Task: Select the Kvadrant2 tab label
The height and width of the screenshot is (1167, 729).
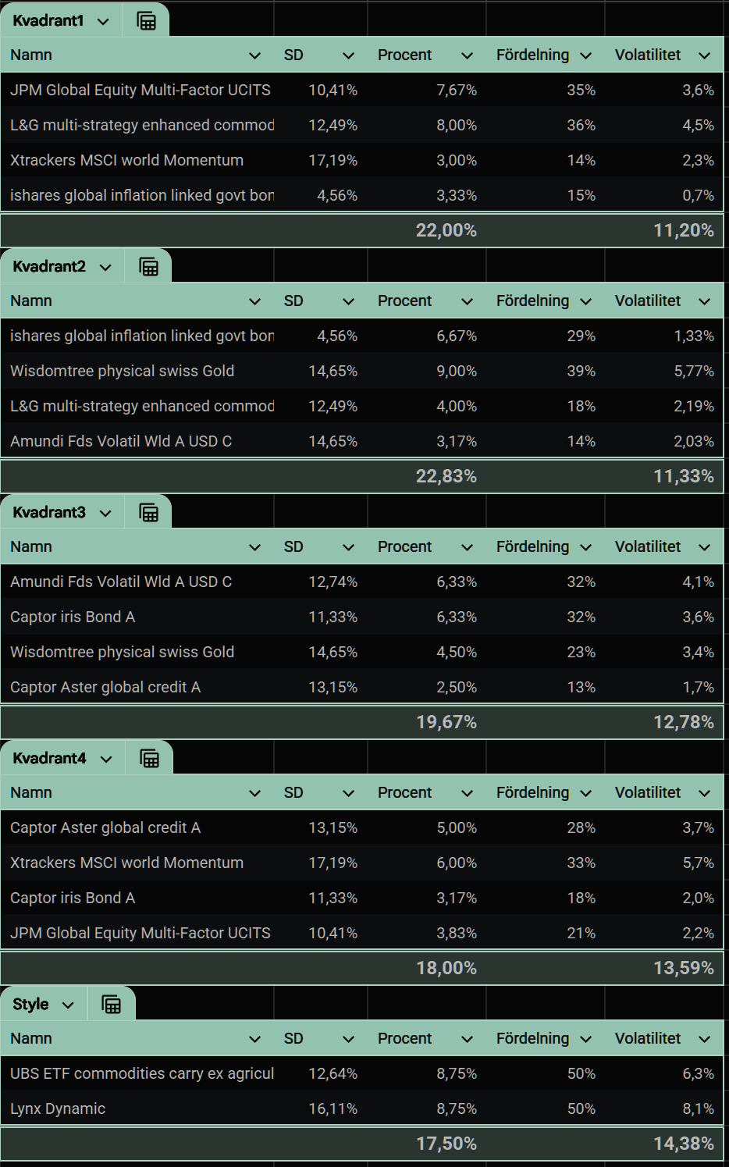Action: click(49, 267)
